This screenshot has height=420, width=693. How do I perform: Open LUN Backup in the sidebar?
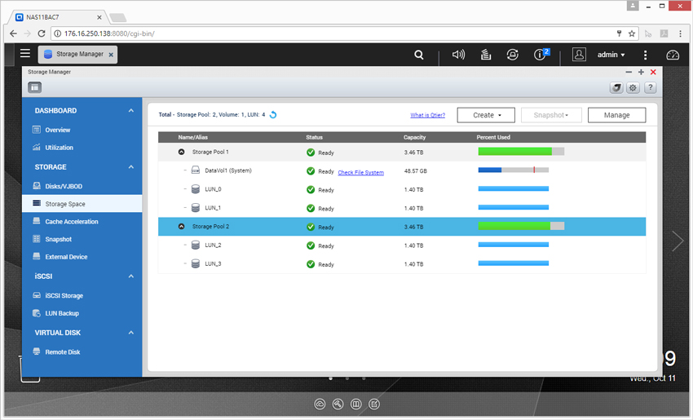[x=62, y=313]
